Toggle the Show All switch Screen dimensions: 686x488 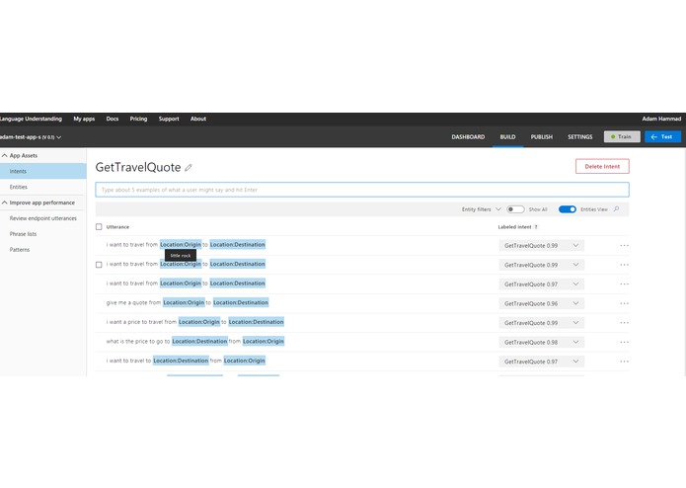[515, 209]
